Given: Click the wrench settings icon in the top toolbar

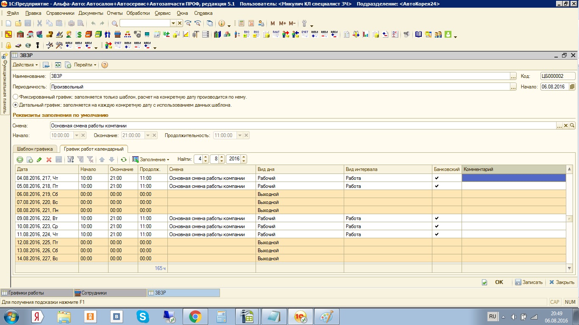Looking at the screenshot, I should click(304, 23).
